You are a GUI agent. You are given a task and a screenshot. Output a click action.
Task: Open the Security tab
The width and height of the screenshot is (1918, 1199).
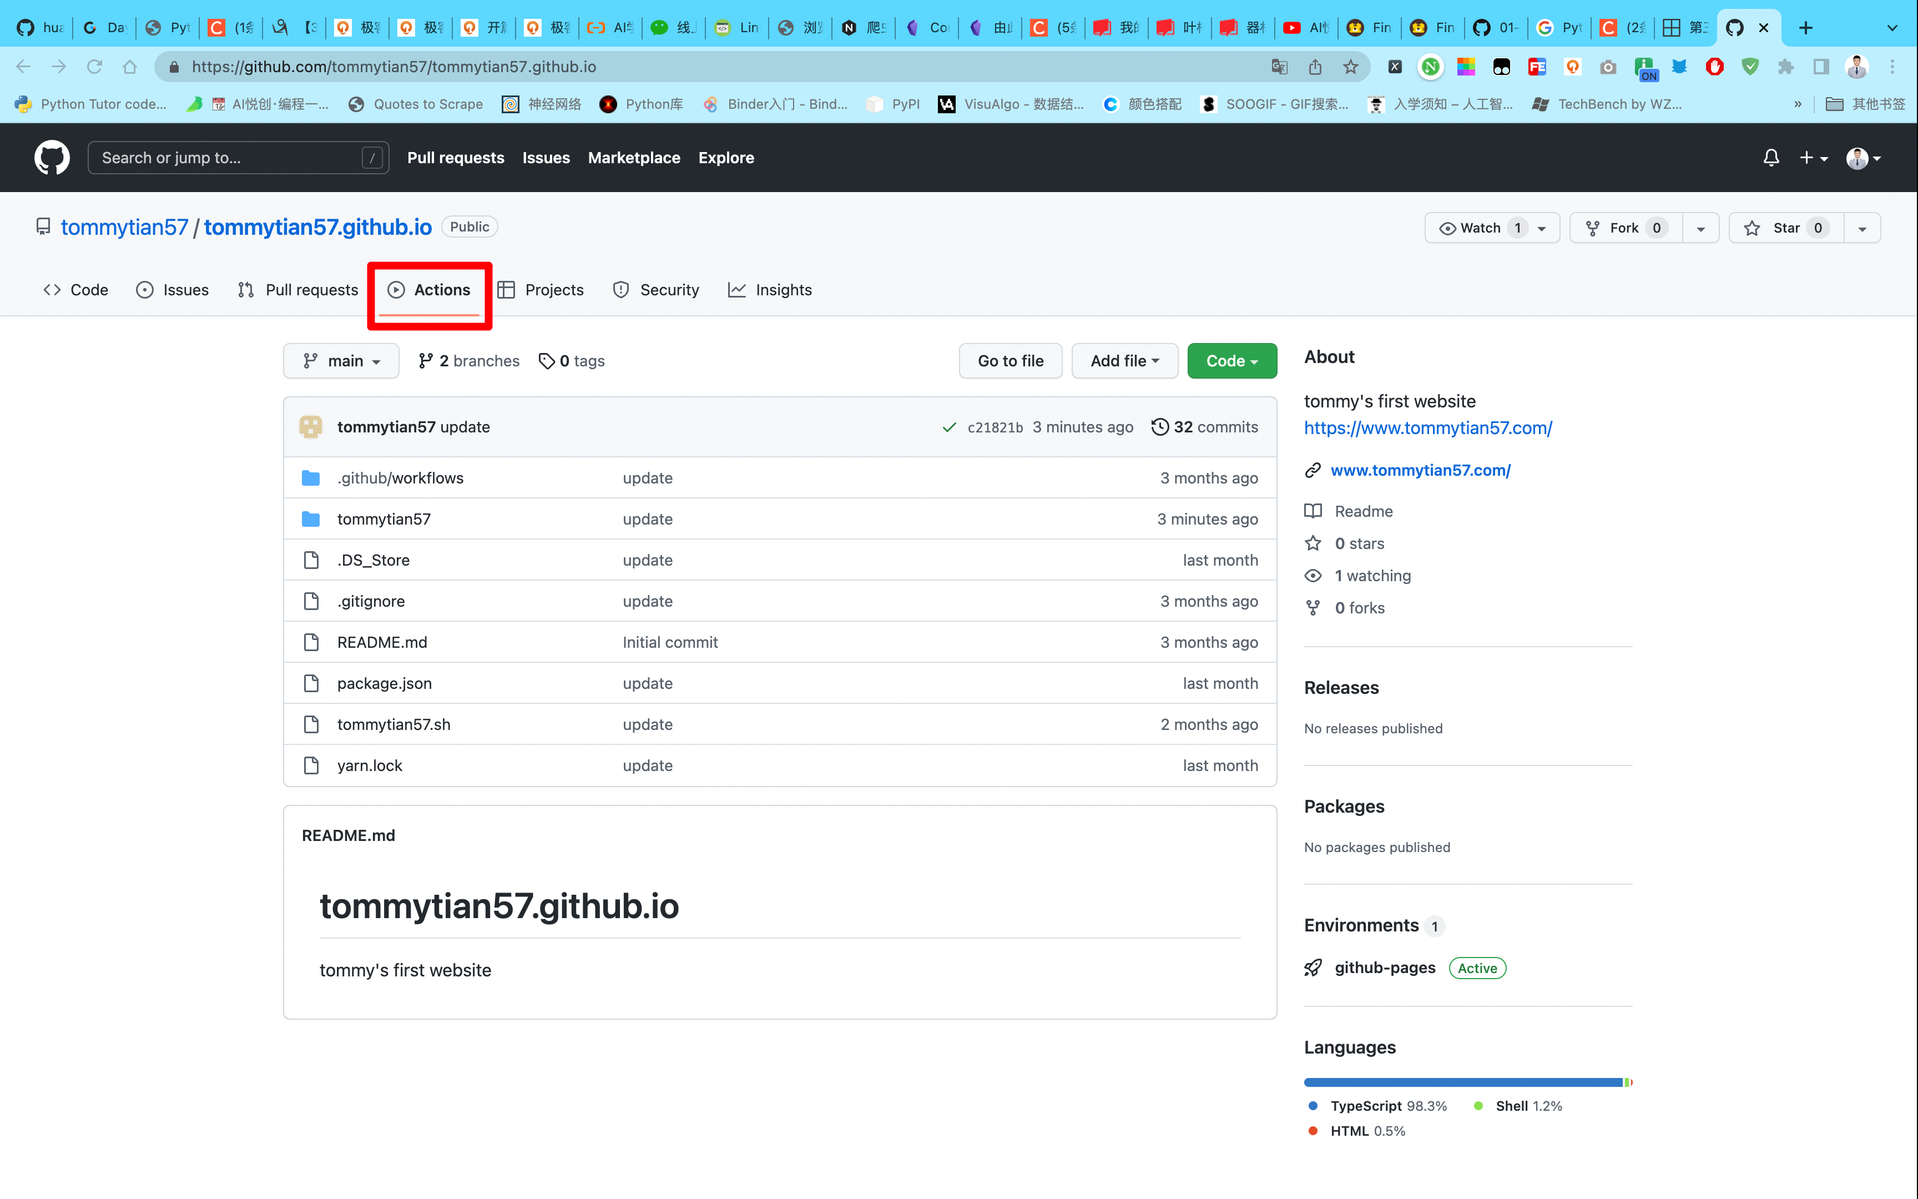click(655, 289)
